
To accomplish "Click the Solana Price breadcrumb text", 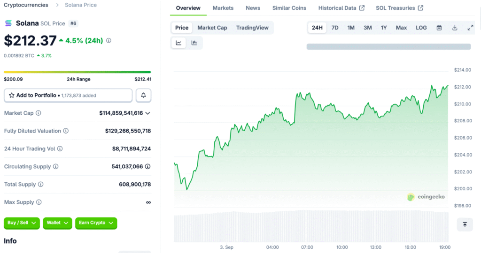I will [x=81, y=5].
